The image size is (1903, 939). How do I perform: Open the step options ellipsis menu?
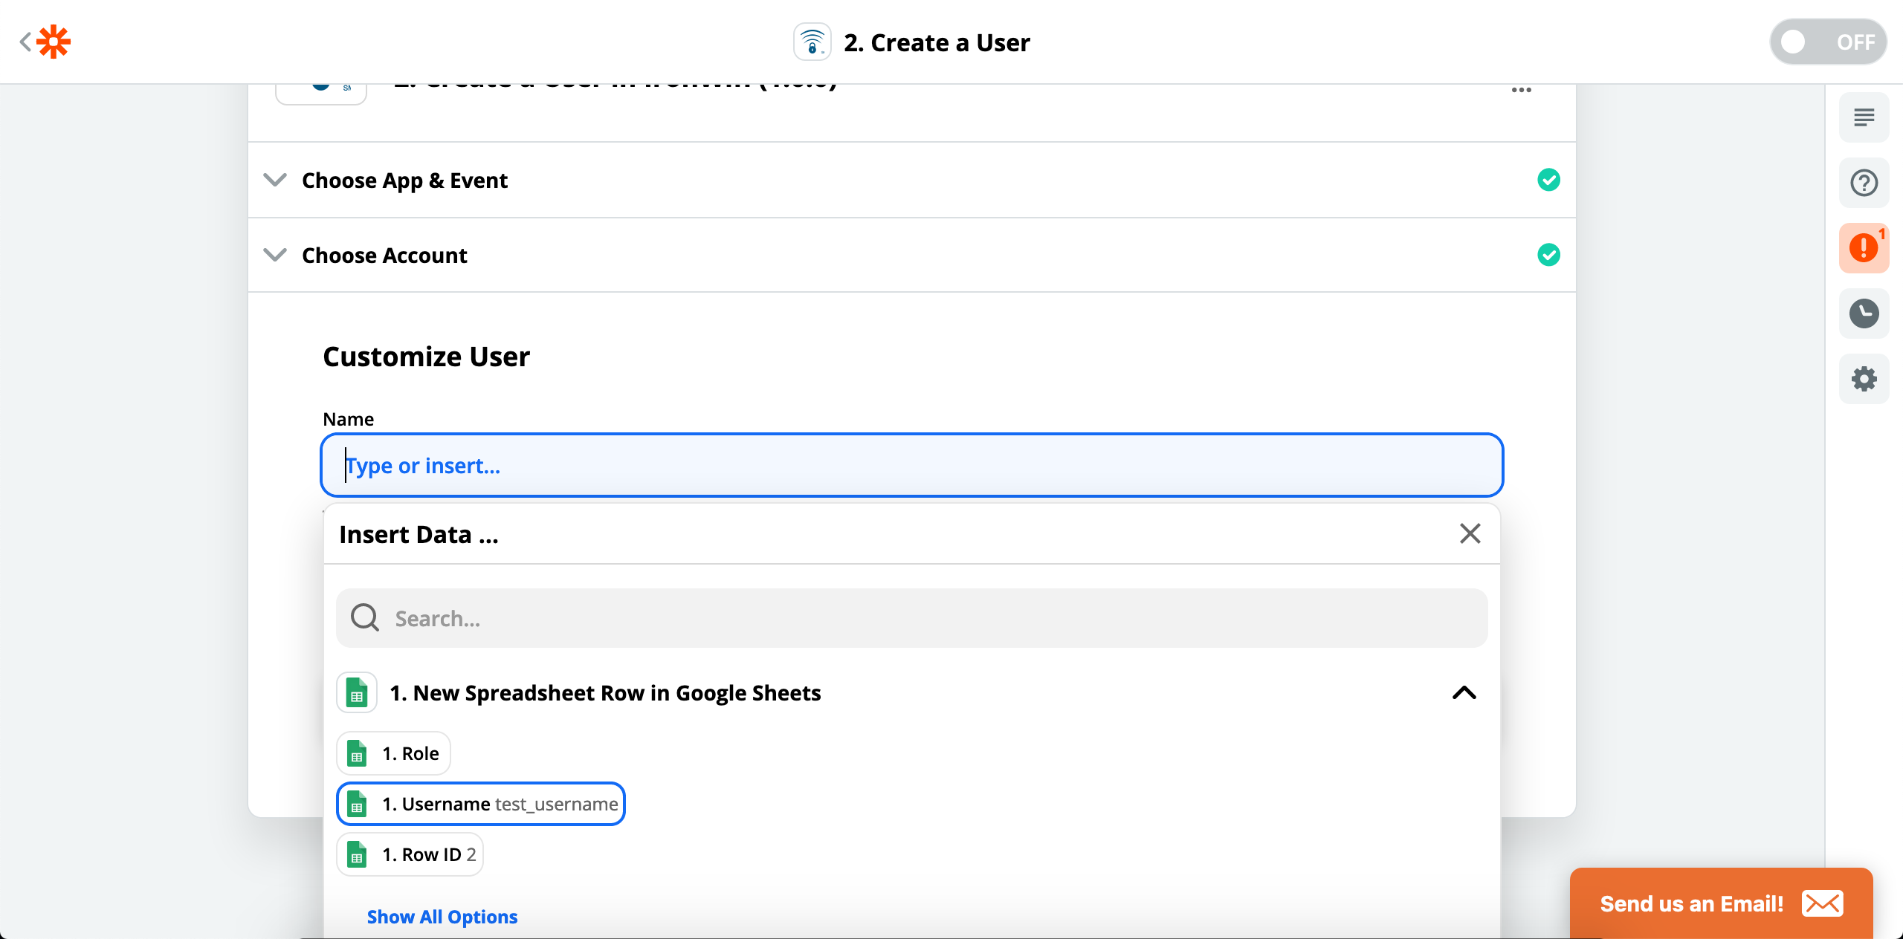pos(1521,89)
